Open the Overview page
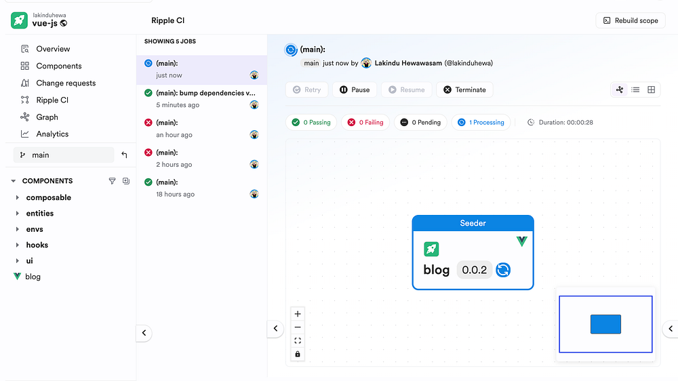 tap(53, 49)
